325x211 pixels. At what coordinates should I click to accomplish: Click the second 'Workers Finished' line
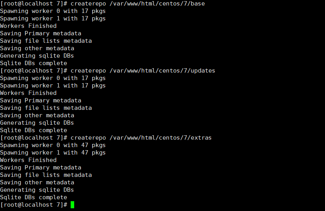(28, 93)
